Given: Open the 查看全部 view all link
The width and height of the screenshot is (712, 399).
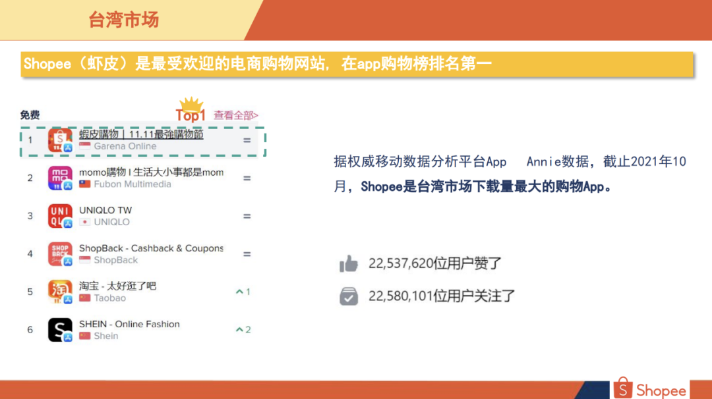Looking at the screenshot, I should click(233, 115).
